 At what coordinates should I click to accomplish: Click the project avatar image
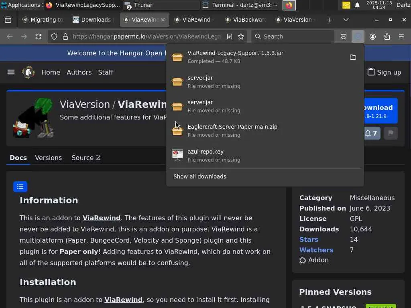(34, 118)
